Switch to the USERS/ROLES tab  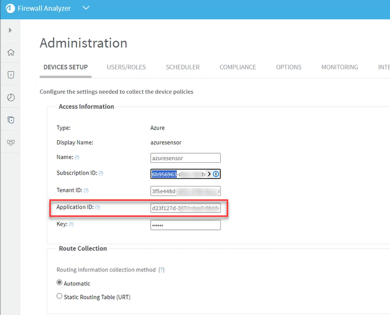point(126,67)
